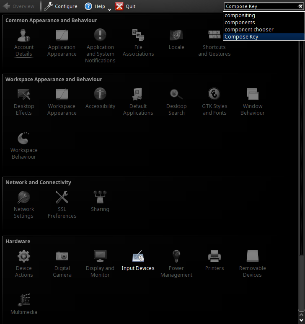Open Device Actions module
This screenshot has height=324, width=305.
pyautogui.click(x=24, y=264)
